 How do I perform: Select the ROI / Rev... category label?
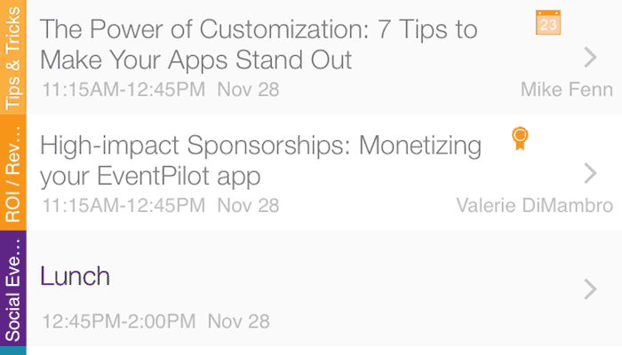click(x=13, y=172)
